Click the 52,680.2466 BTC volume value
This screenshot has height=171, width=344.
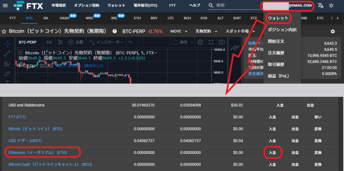tap(322, 61)
